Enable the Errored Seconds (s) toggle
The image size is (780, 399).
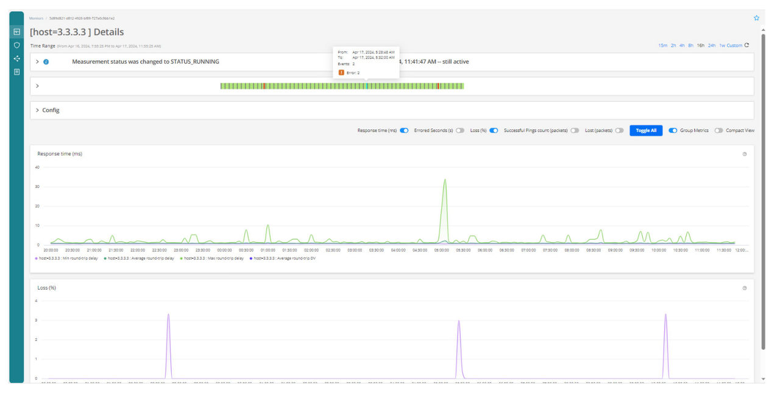click(461, 130)
